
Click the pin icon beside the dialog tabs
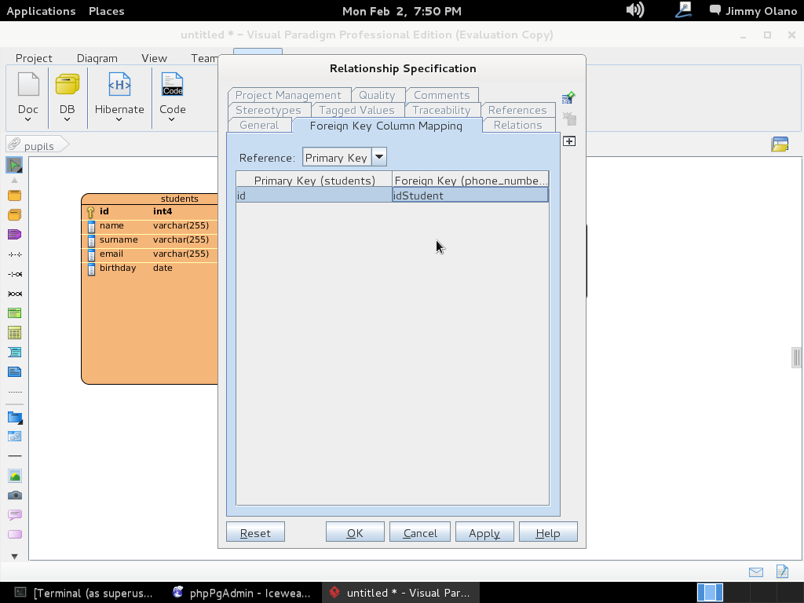568,98
